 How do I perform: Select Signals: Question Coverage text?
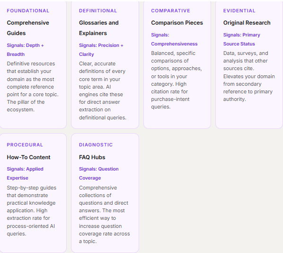point(99,173)
